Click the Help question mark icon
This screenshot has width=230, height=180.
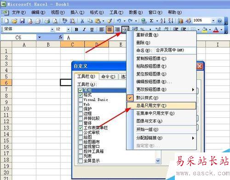pyautogui.click(x=219, y=21)
